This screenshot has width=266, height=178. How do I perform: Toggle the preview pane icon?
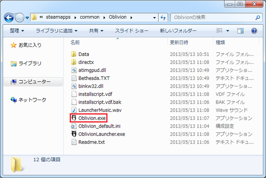[240, 31]
